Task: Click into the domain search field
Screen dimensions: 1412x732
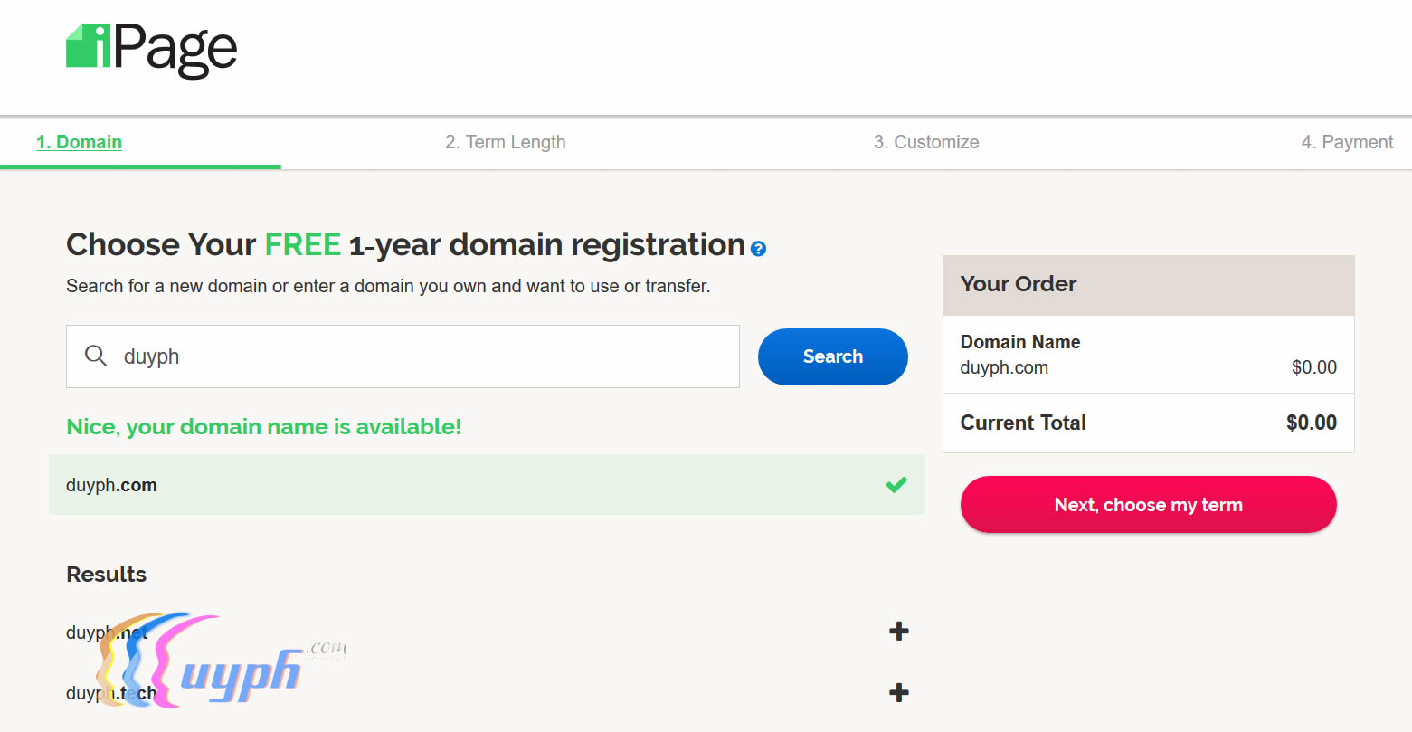Action: point(425,356)
